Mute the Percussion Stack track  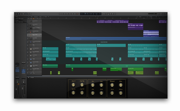33,70
